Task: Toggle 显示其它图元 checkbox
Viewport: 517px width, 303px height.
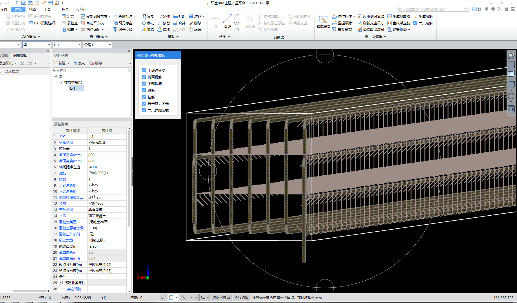Action: [144, 104]
